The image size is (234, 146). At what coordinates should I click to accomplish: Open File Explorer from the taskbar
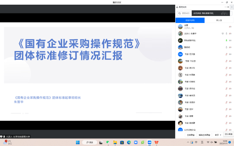click(115, 142)
